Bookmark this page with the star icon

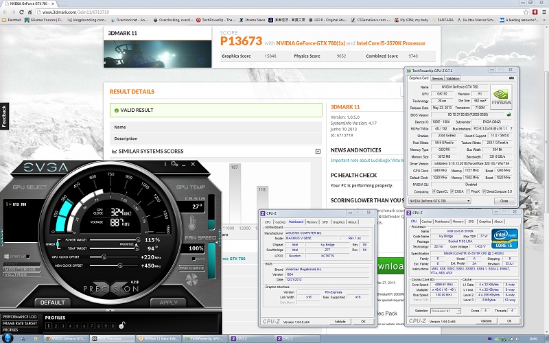click(526, 12)
